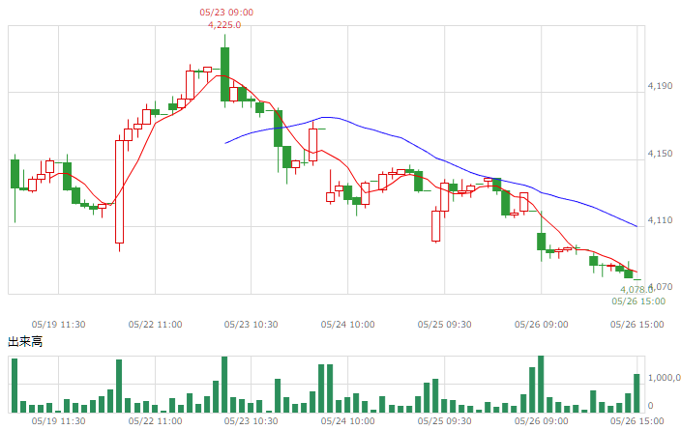Click 05/26 09:00 under the price chart
Screen dimensions: 681x430
point(541,325)
